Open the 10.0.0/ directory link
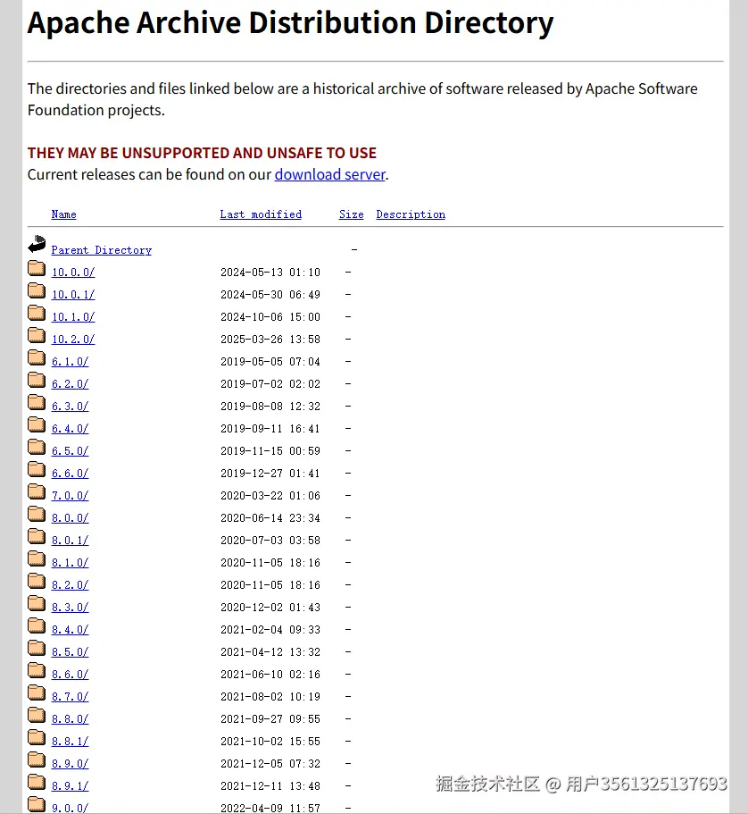The height and width of the screenshot is (814, 748). 73,272
